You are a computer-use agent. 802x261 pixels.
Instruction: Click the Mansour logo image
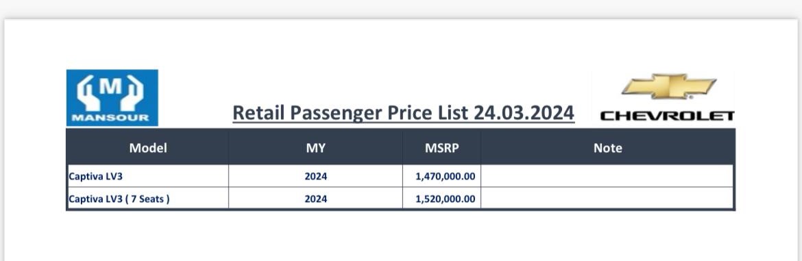[112, 97]
